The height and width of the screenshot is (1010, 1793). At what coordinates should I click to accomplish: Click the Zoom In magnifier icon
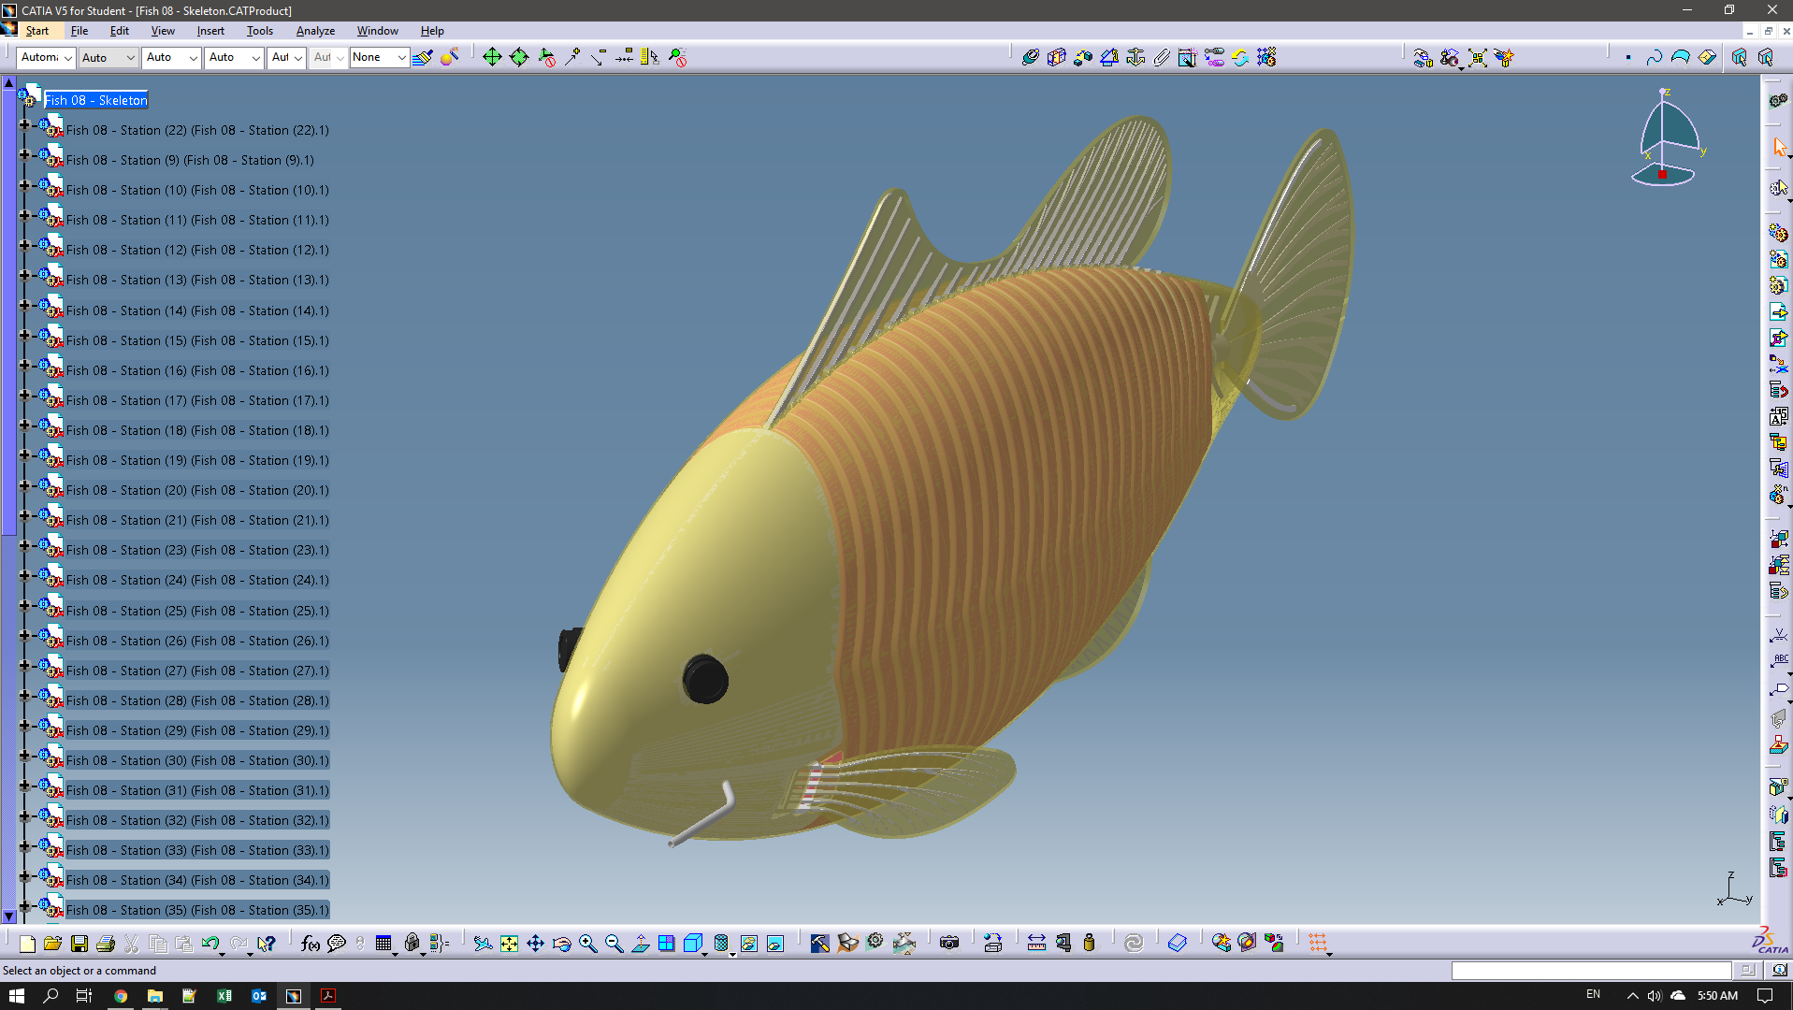point(587,943)
